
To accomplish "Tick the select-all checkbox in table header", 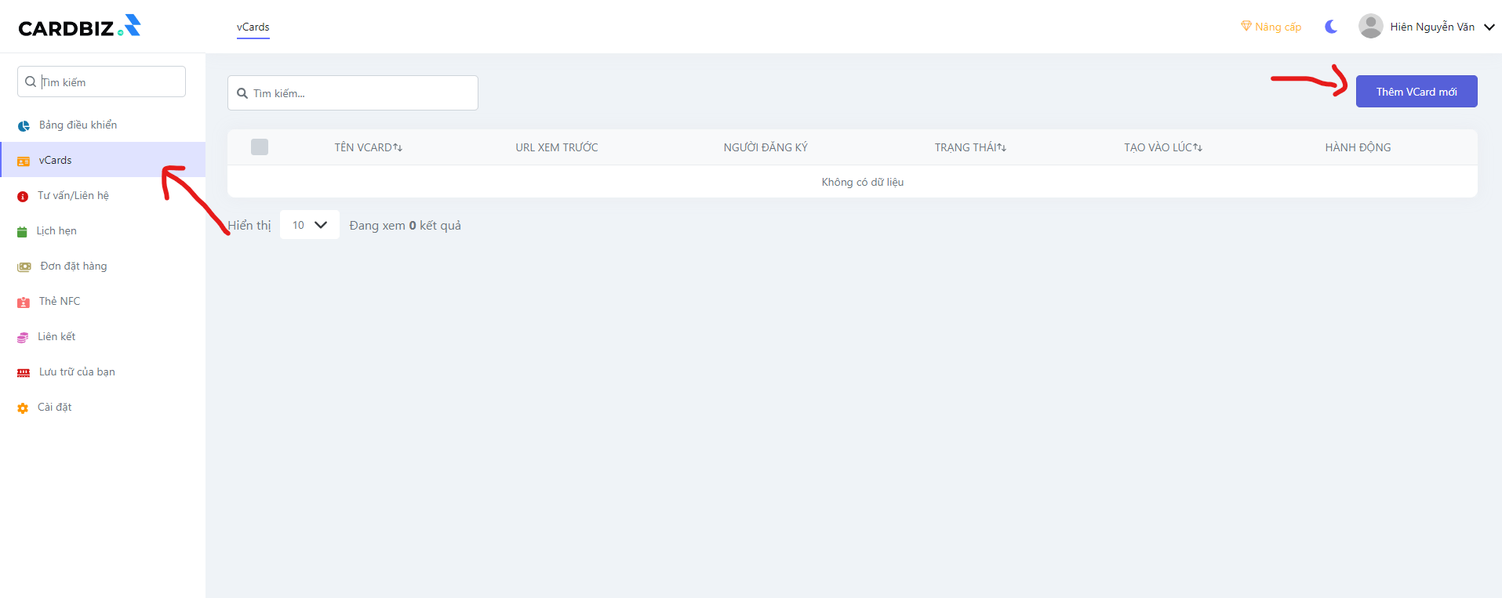I will pyautogui.click(x=260, y=147).
